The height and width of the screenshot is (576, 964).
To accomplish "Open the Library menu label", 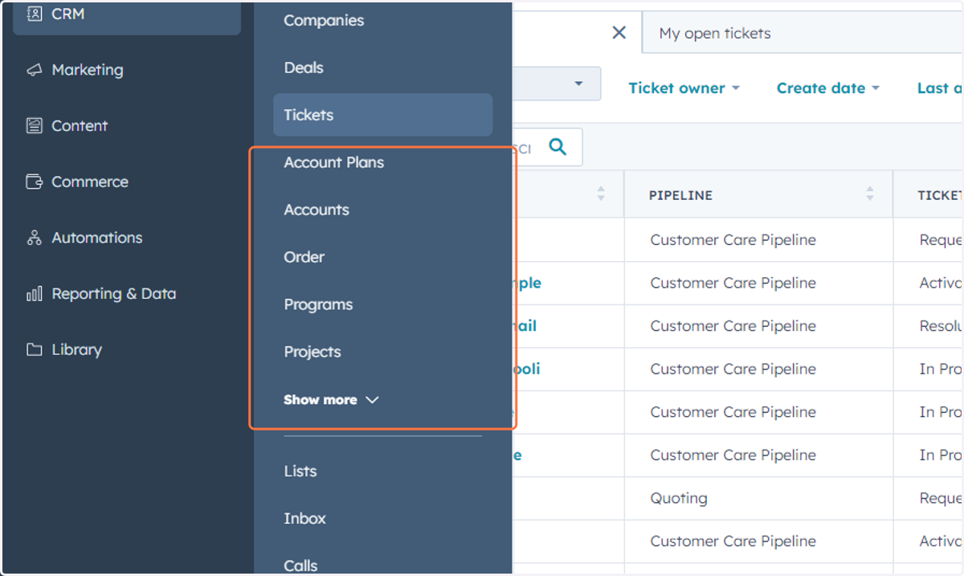I will tap(76, 349).
